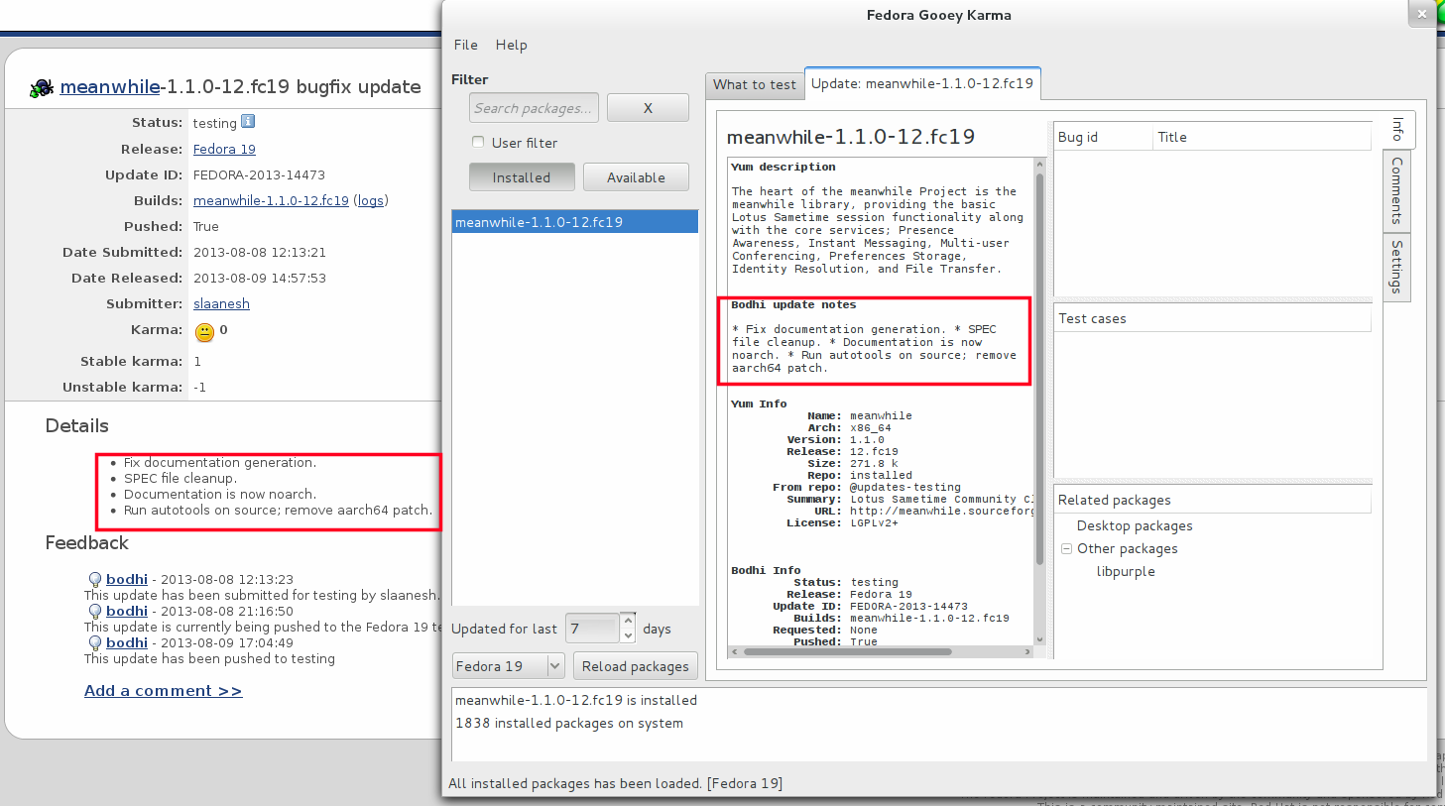This screenshot has width=1445, height=806.
Task: Click the Test cases column header
Action: [1213, 318]
